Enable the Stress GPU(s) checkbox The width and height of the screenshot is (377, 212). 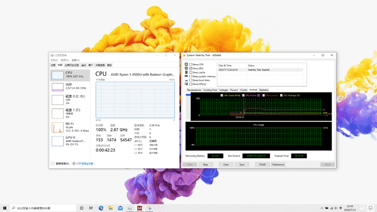tap(191, 84)
